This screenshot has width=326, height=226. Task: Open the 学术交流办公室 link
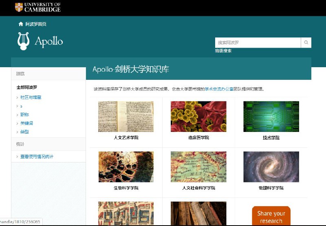coord(219,89)
